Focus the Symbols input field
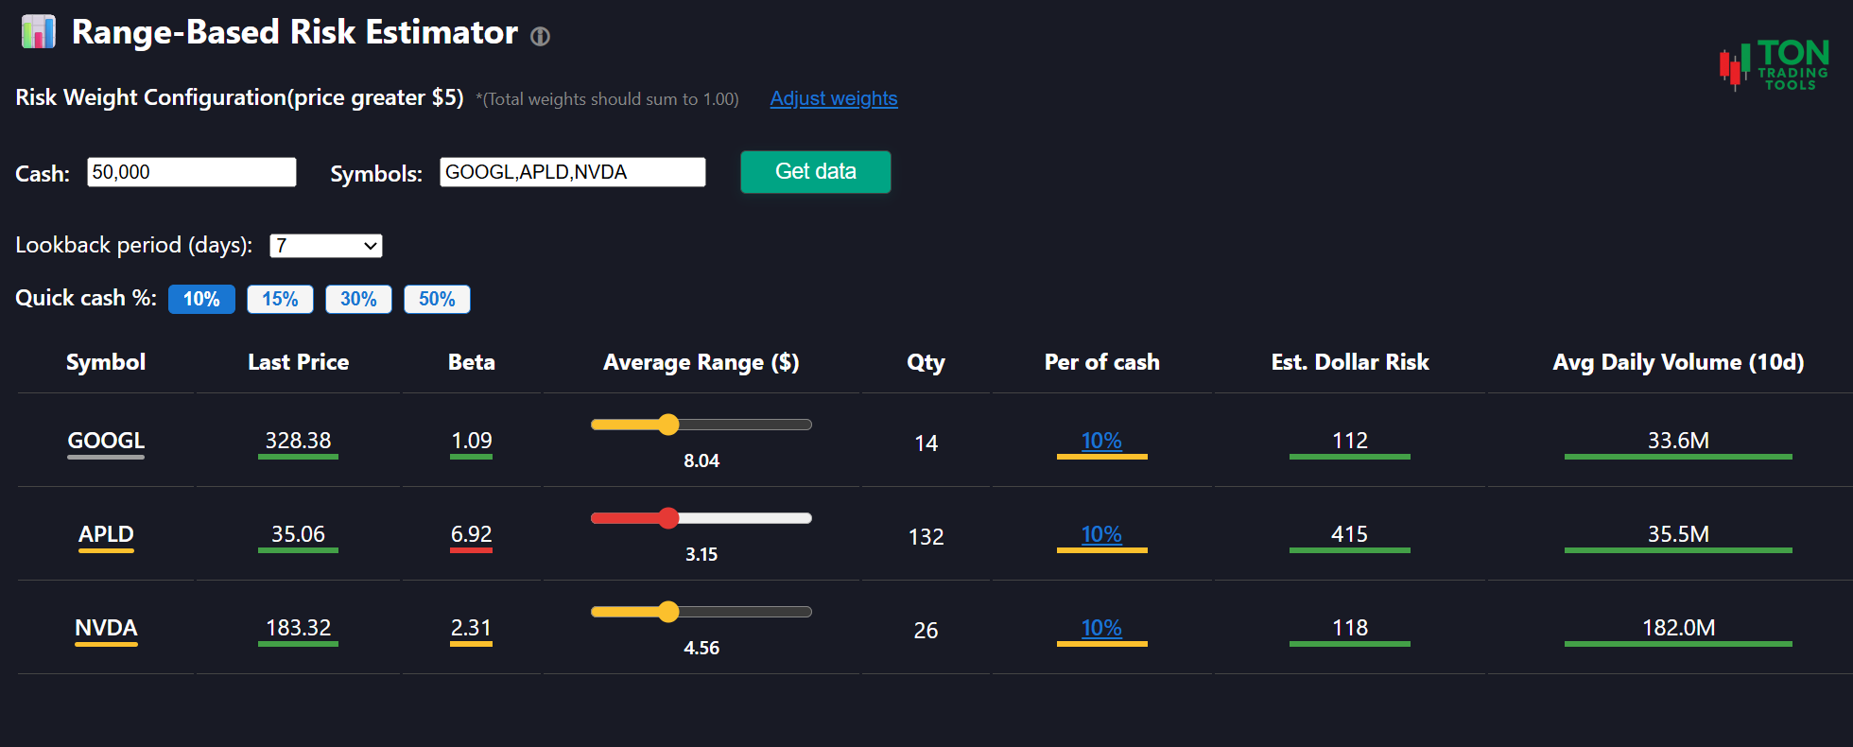 [572, 172]
